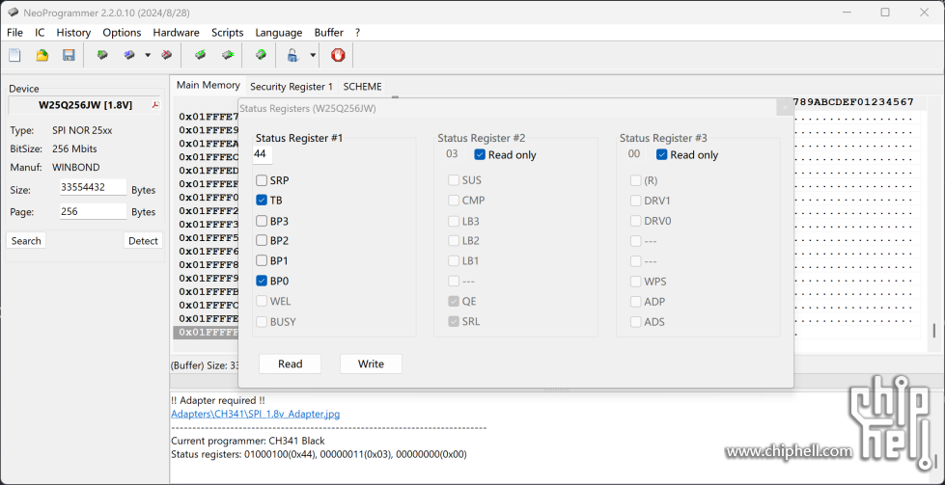Click the 'Status registers:' log line
Viewport: 945px width, 485px height.
click(x=319, y=454)
